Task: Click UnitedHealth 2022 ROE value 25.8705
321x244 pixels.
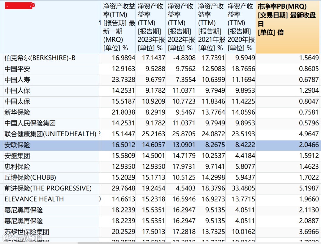Action: pyautogui.click(x=184, y=134)
